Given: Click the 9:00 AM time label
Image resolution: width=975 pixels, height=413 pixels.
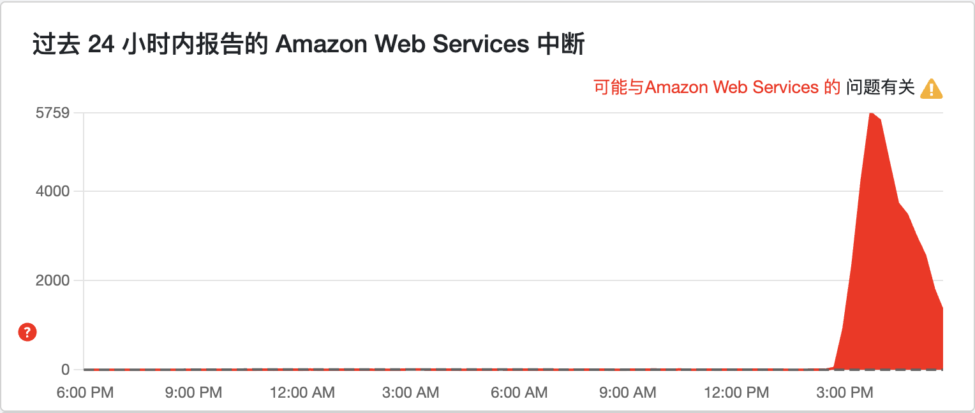Looking at the screenshot, I should 628,393.
